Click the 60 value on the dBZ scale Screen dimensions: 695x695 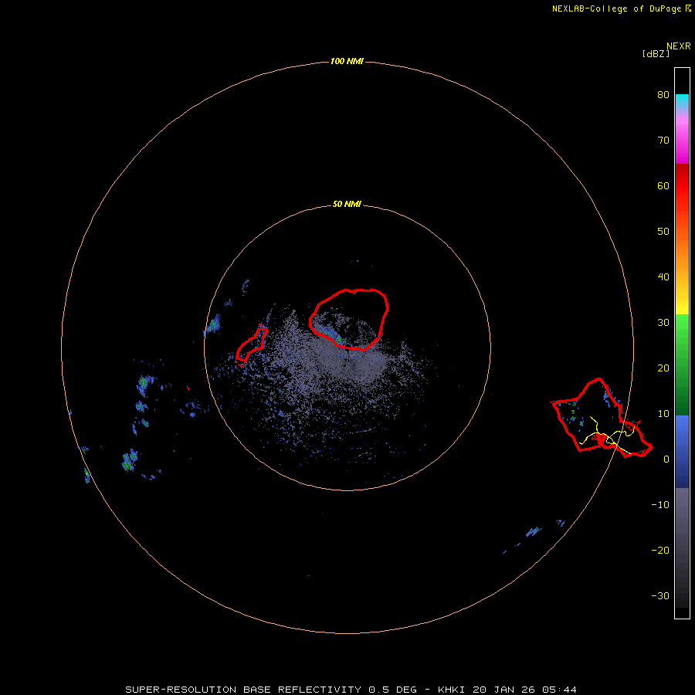click(x=663, y=185)
